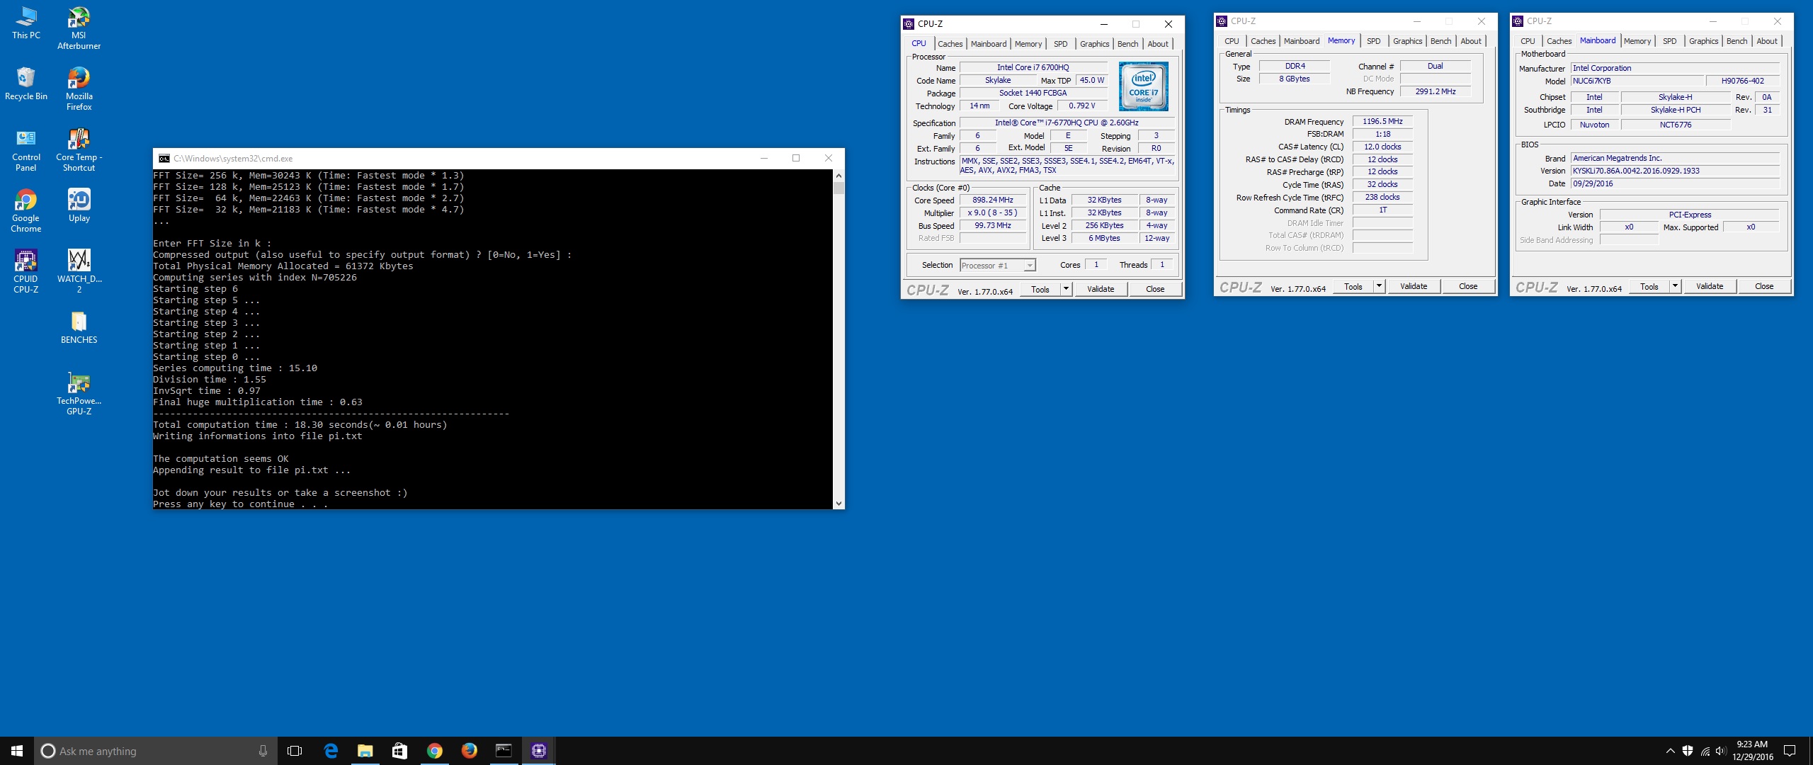Click the CAS# Latency 12.0 clocks value
Image resolution: width=1813 pixels, height=765 pixels.
pyautogui.click(x=1382, y=147)
